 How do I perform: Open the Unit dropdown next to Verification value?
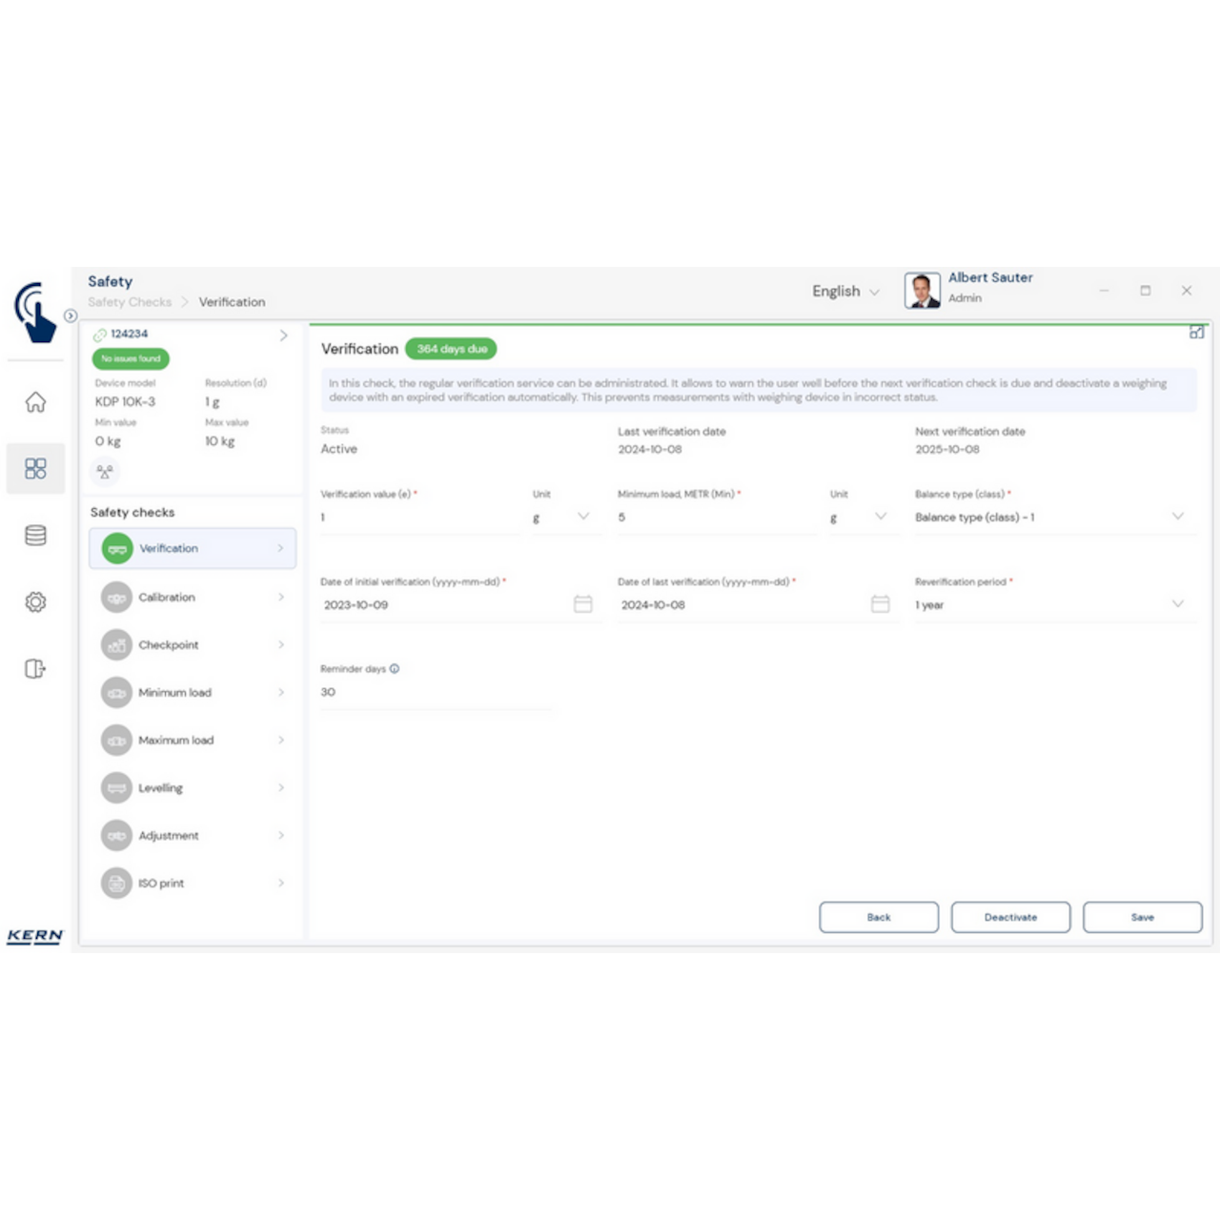coord(582,516)
